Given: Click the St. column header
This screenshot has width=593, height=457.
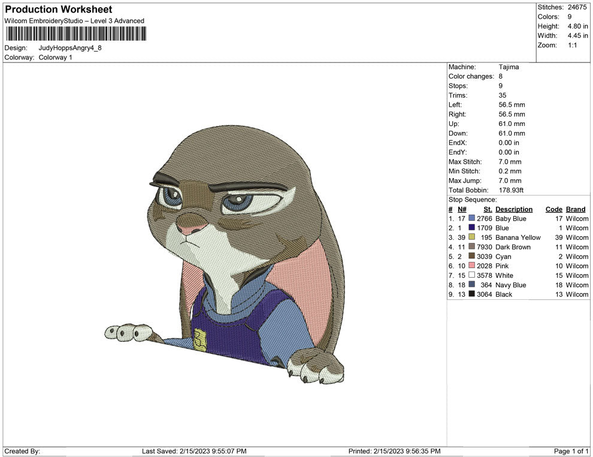Looking at the screenshot, I should pos(487,209).
